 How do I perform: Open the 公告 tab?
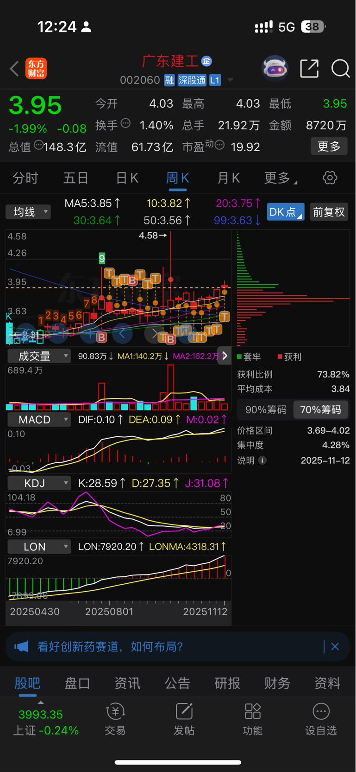click(177, 683)
